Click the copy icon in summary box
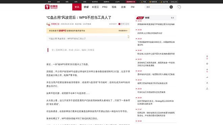Image resolution: width=223 pixels, height=125 pixels. 128,37
